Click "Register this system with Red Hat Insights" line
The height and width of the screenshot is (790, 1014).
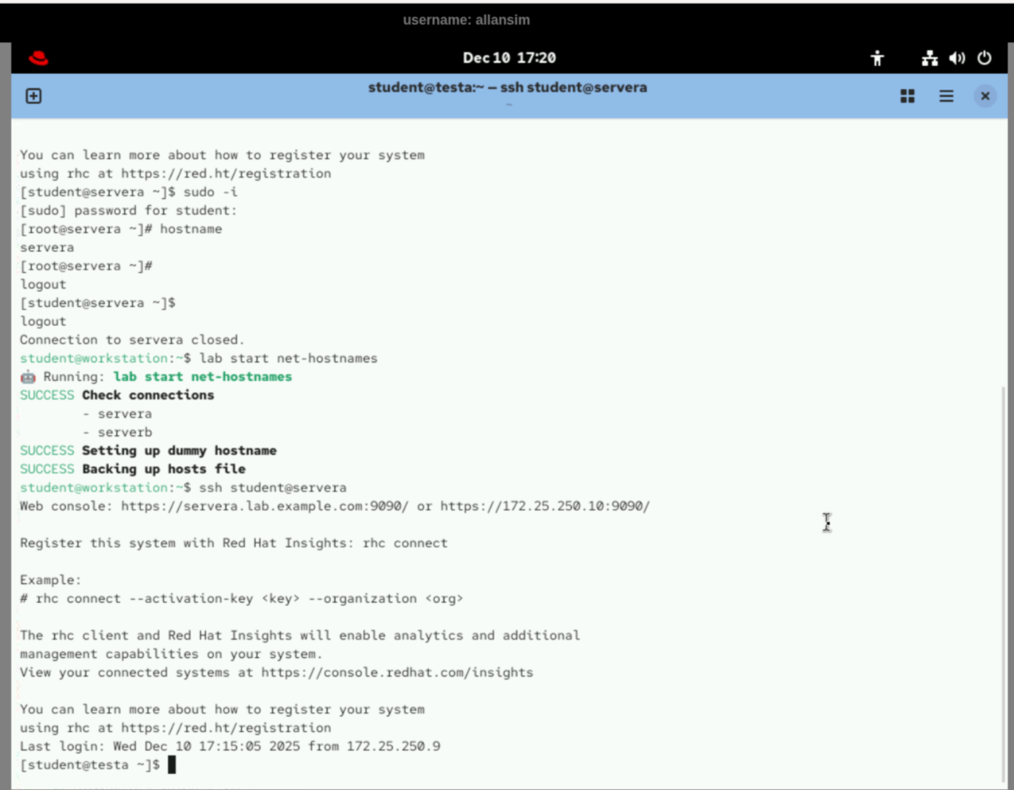pos(233,543)
